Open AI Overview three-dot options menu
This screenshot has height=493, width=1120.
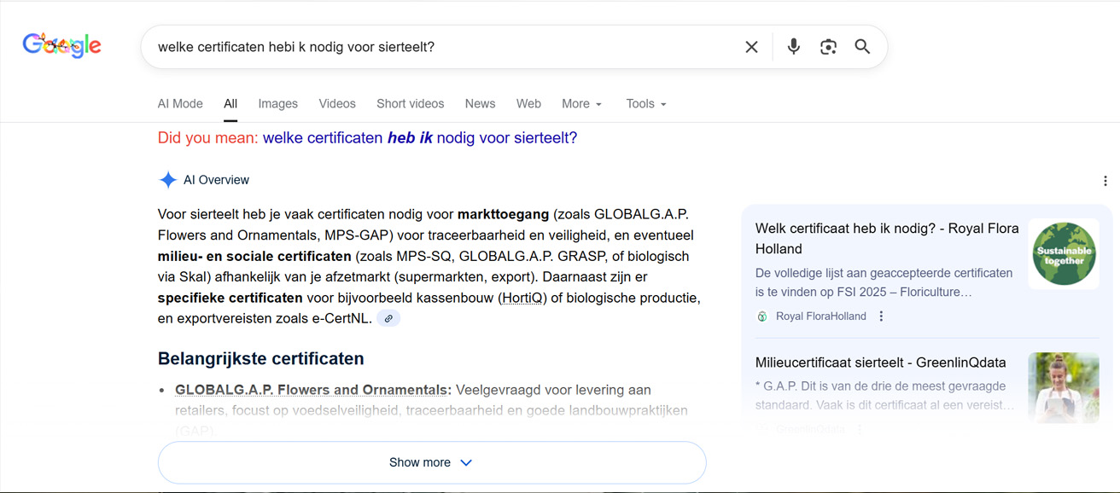tap(1105, 181)
